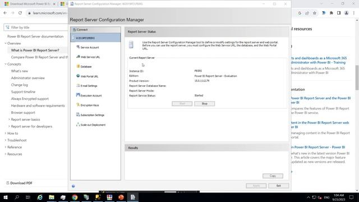Image resolution: width=359 pixels, height=202 pixels.
Task: Launch Internet Explorer from taskbar
Action: pos(40,197)
